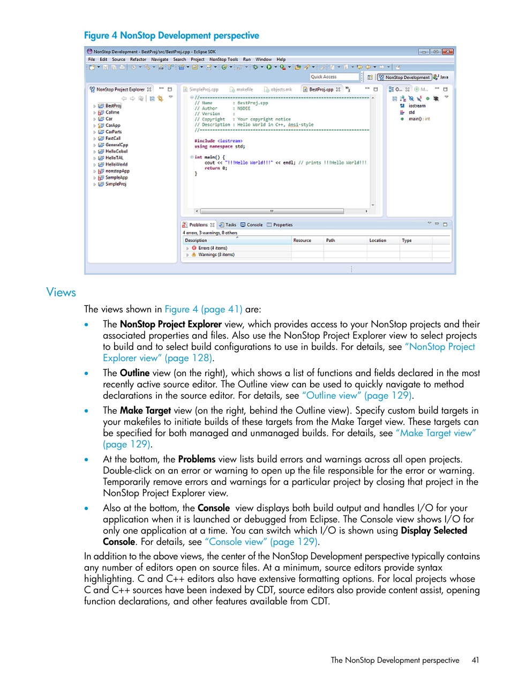Open "Console view" (page 129) link

[x=261, y=542]
